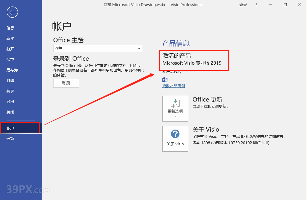This screenshot has height=200, width=307.
Task: Click the 版本 1808 version text
Action: 231,143
